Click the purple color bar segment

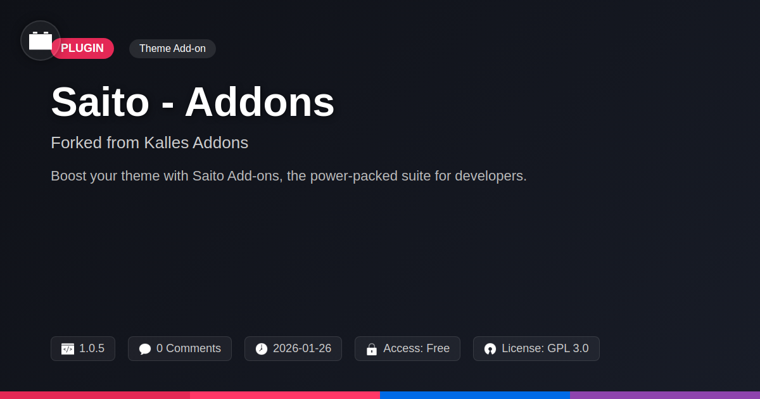coord(665,395)
